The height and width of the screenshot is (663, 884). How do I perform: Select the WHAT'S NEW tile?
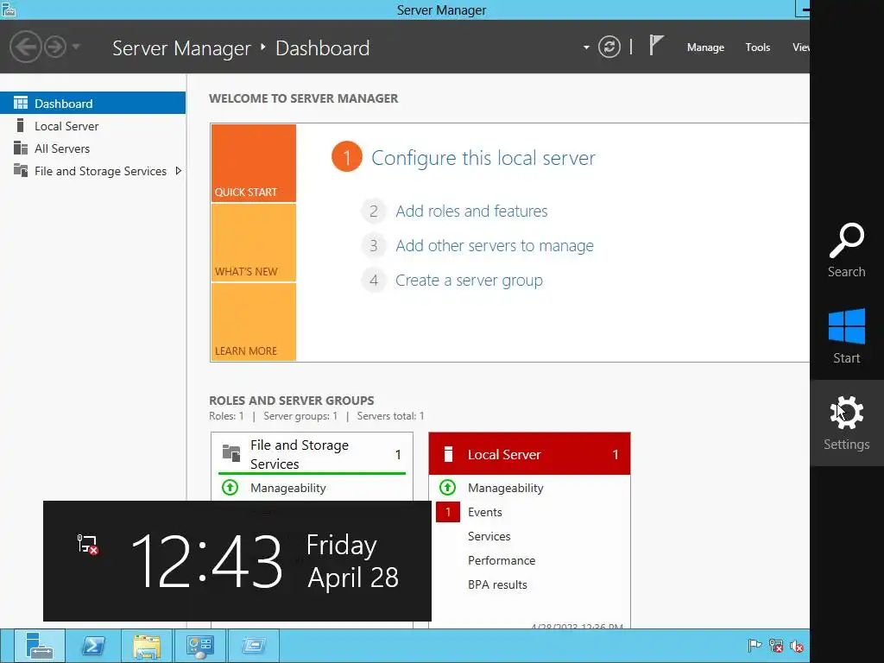(x=254, y=243)
